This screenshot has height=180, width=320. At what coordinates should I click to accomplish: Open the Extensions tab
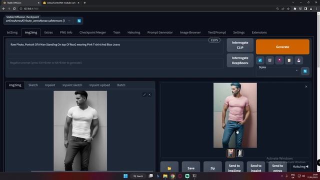pos(259,32)
